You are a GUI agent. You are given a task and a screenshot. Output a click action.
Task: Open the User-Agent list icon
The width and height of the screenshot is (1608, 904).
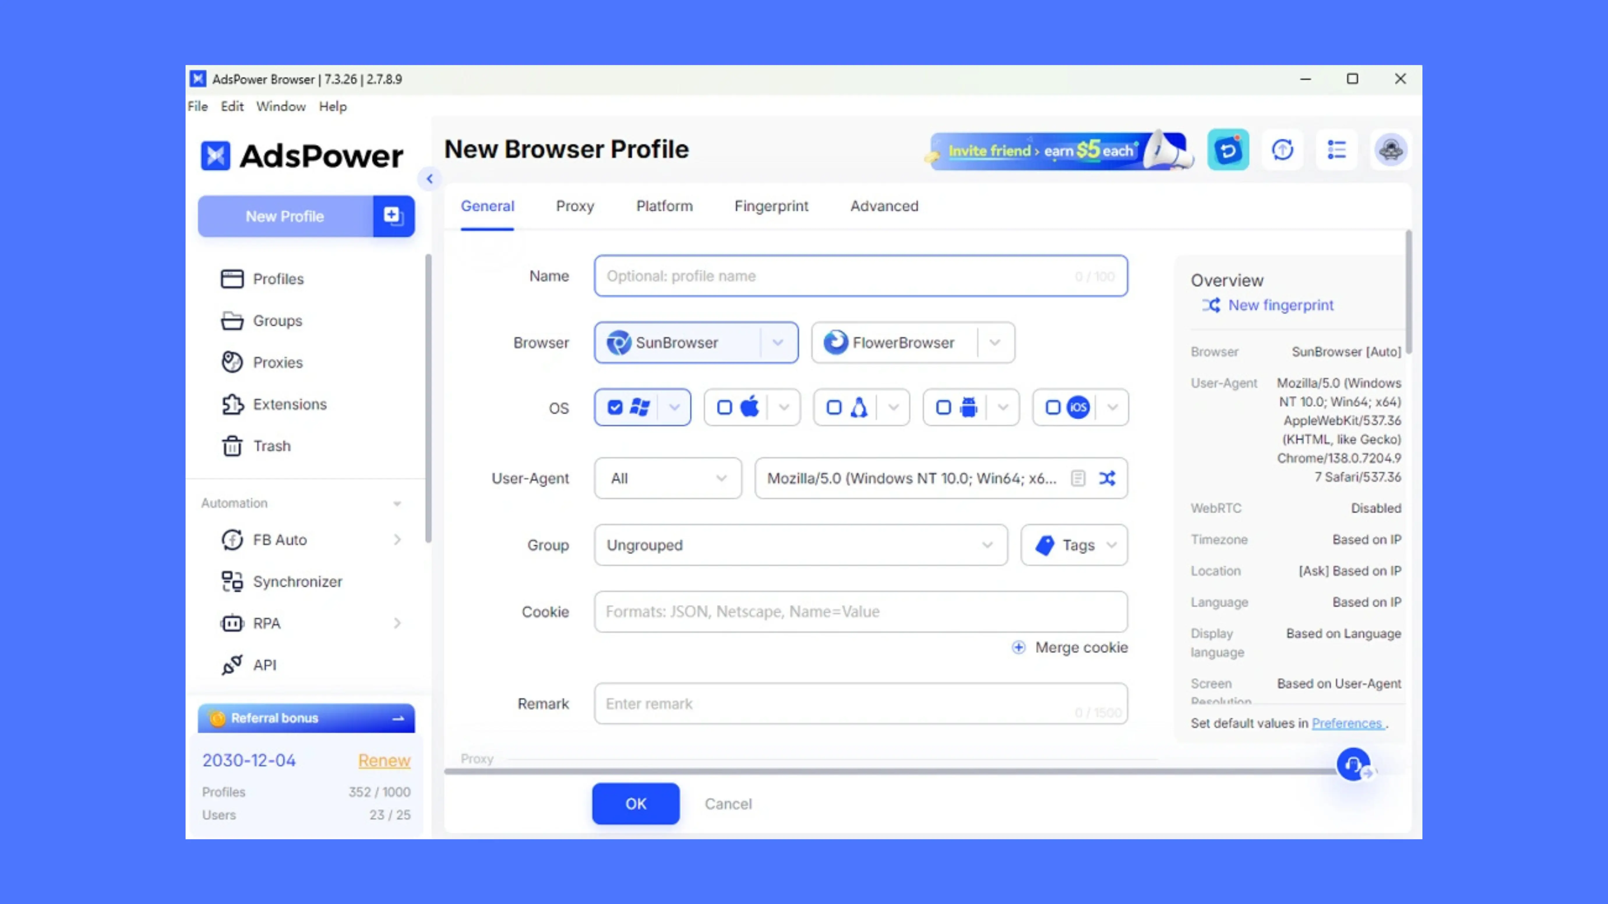(x=1078, y=479)
